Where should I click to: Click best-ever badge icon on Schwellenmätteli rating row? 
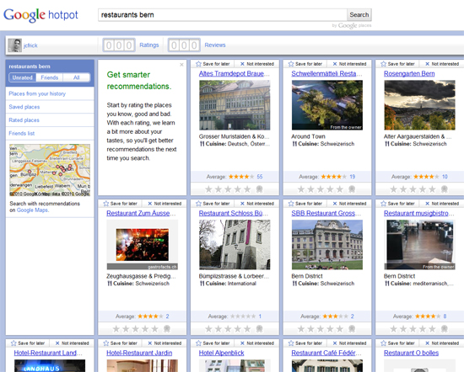(x=352, y=189)
